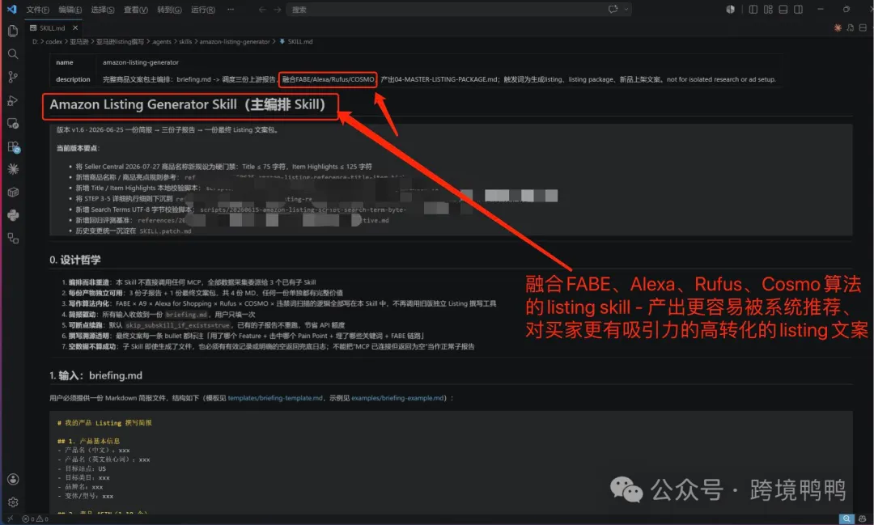Click the half-shaded circle icon in the title bar
This screenshot has width=874, height=525.
coord(730,10)
